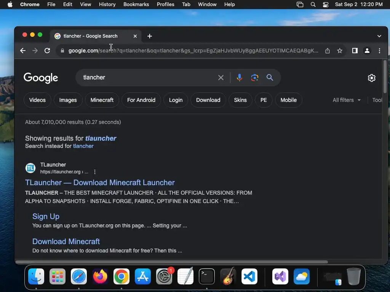The image size is (390, 292).
Task: Open the Download Minecraft sitelink
Action: pos(66,241)
